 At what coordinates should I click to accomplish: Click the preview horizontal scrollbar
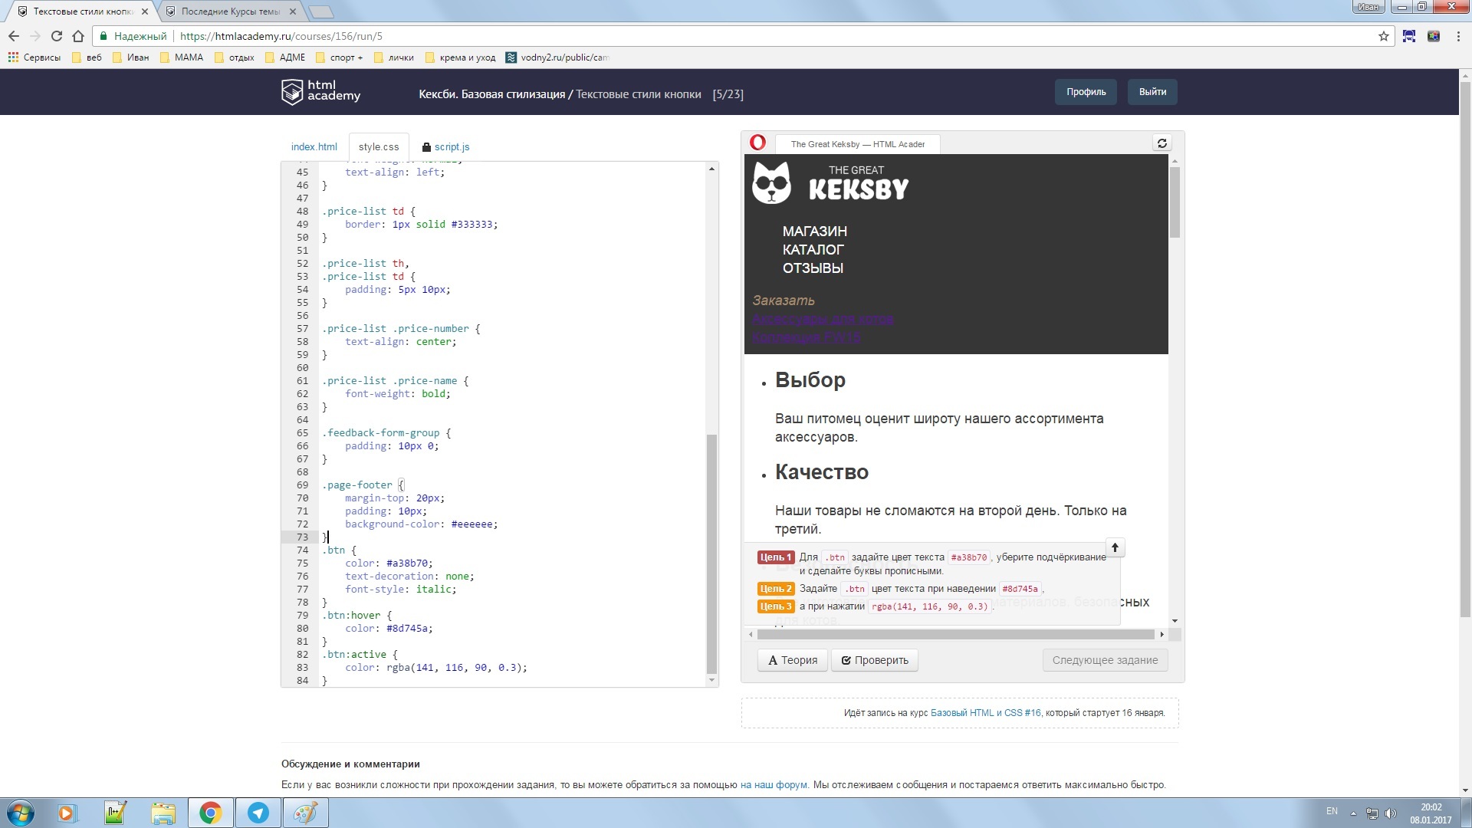(x=955, y=635)
